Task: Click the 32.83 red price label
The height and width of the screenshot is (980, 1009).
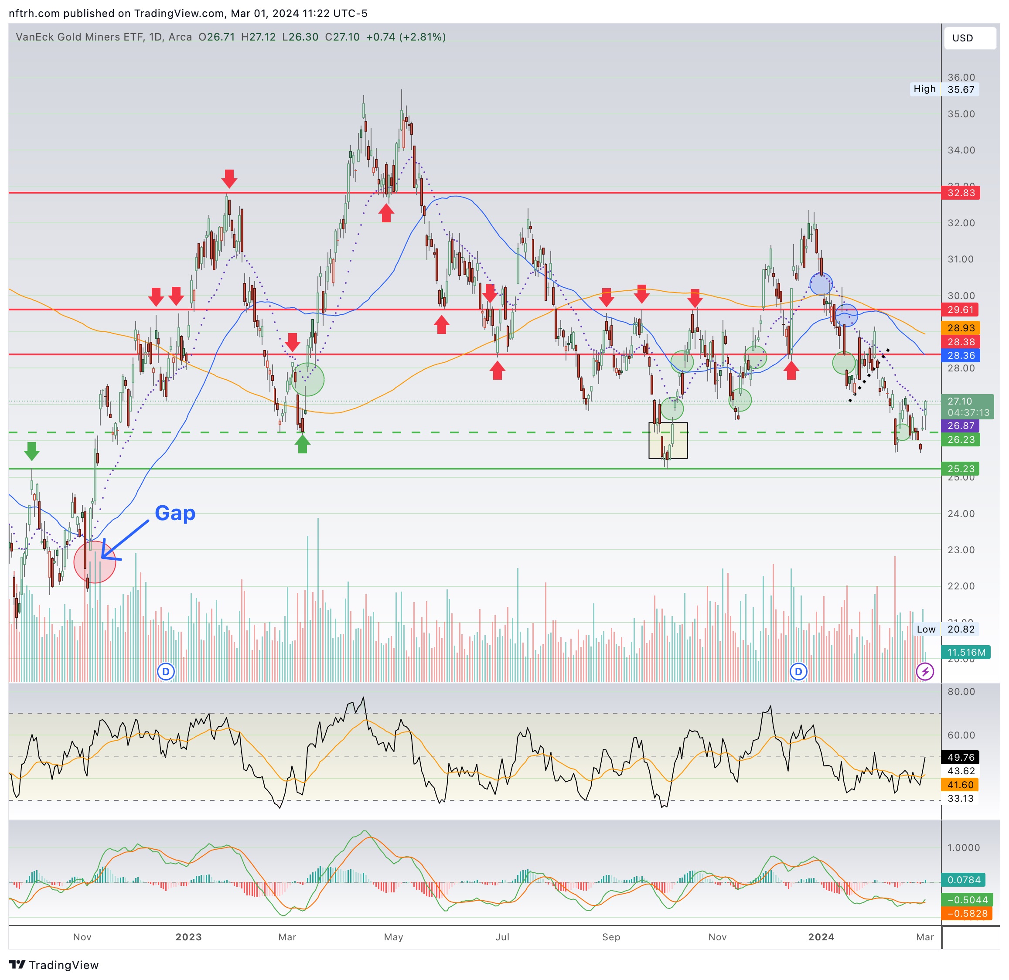Action: (961, 193)
